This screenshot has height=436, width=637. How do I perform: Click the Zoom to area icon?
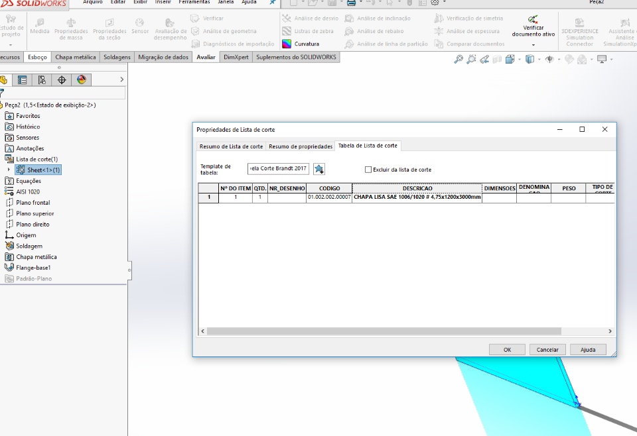471,60
